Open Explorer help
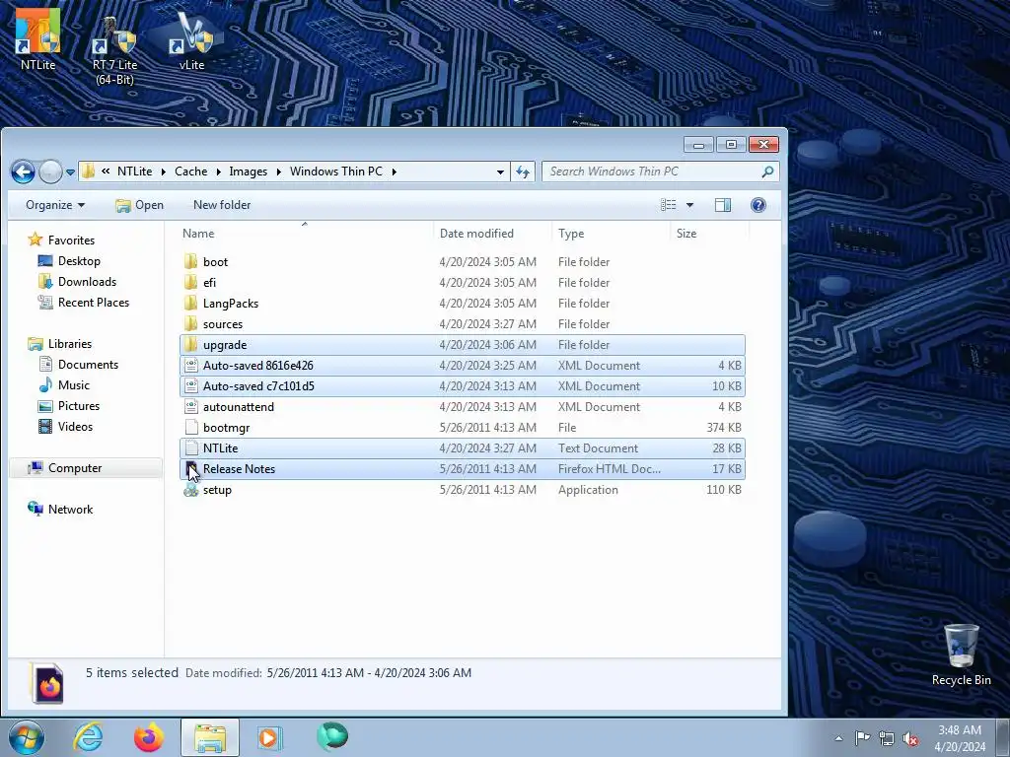Image resolution: width=1010 pixels, height=757 pixels. pyautogui.click(x=758, y=205)
